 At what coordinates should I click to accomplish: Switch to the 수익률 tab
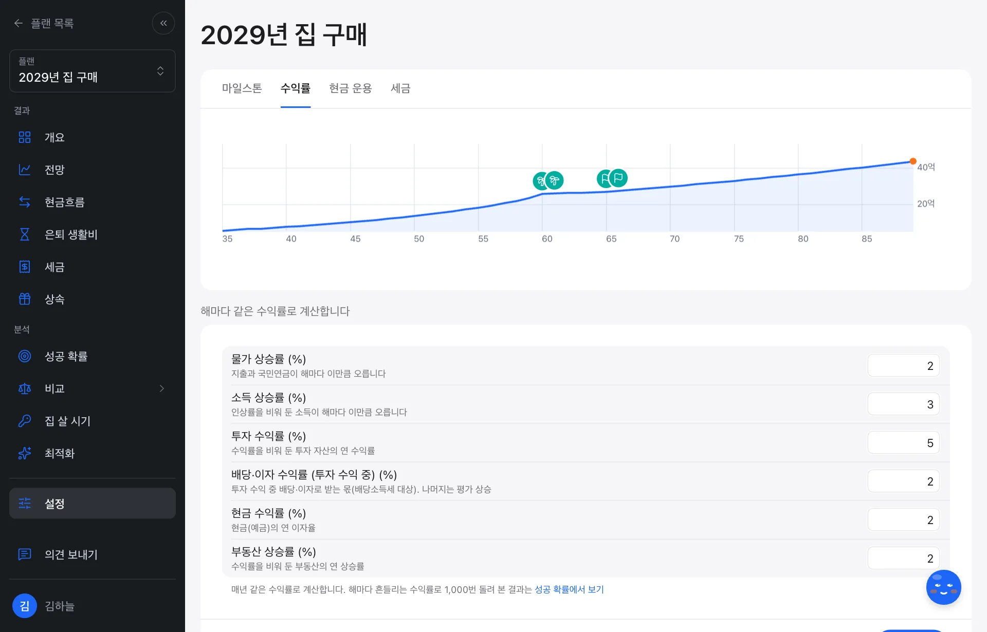(x=296, y=88)
